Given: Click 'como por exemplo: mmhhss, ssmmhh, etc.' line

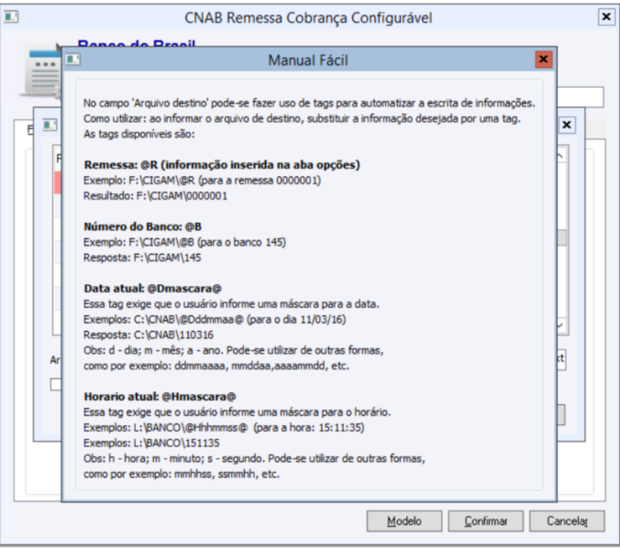Looking at the screenshot, I should coord(182,474).
